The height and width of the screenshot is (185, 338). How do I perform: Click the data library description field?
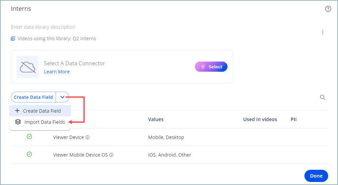(43, 27)
